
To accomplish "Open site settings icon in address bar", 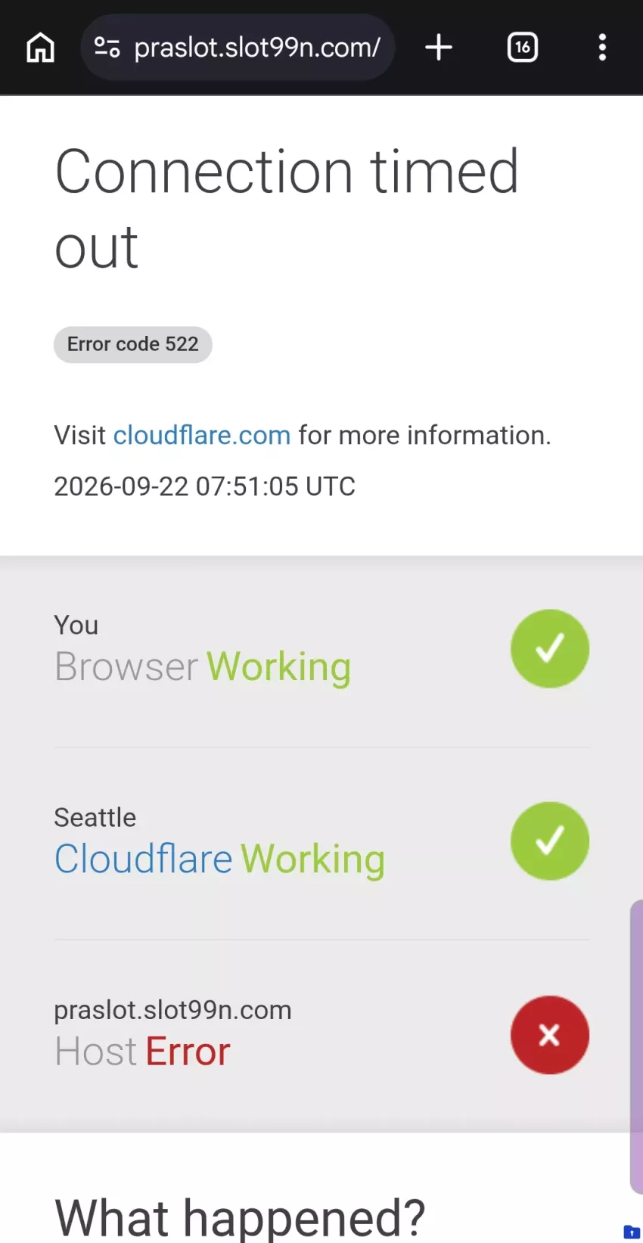I will [x=107, y=48].
